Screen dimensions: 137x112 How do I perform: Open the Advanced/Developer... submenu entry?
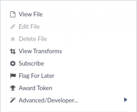click(x=68, y=100)
